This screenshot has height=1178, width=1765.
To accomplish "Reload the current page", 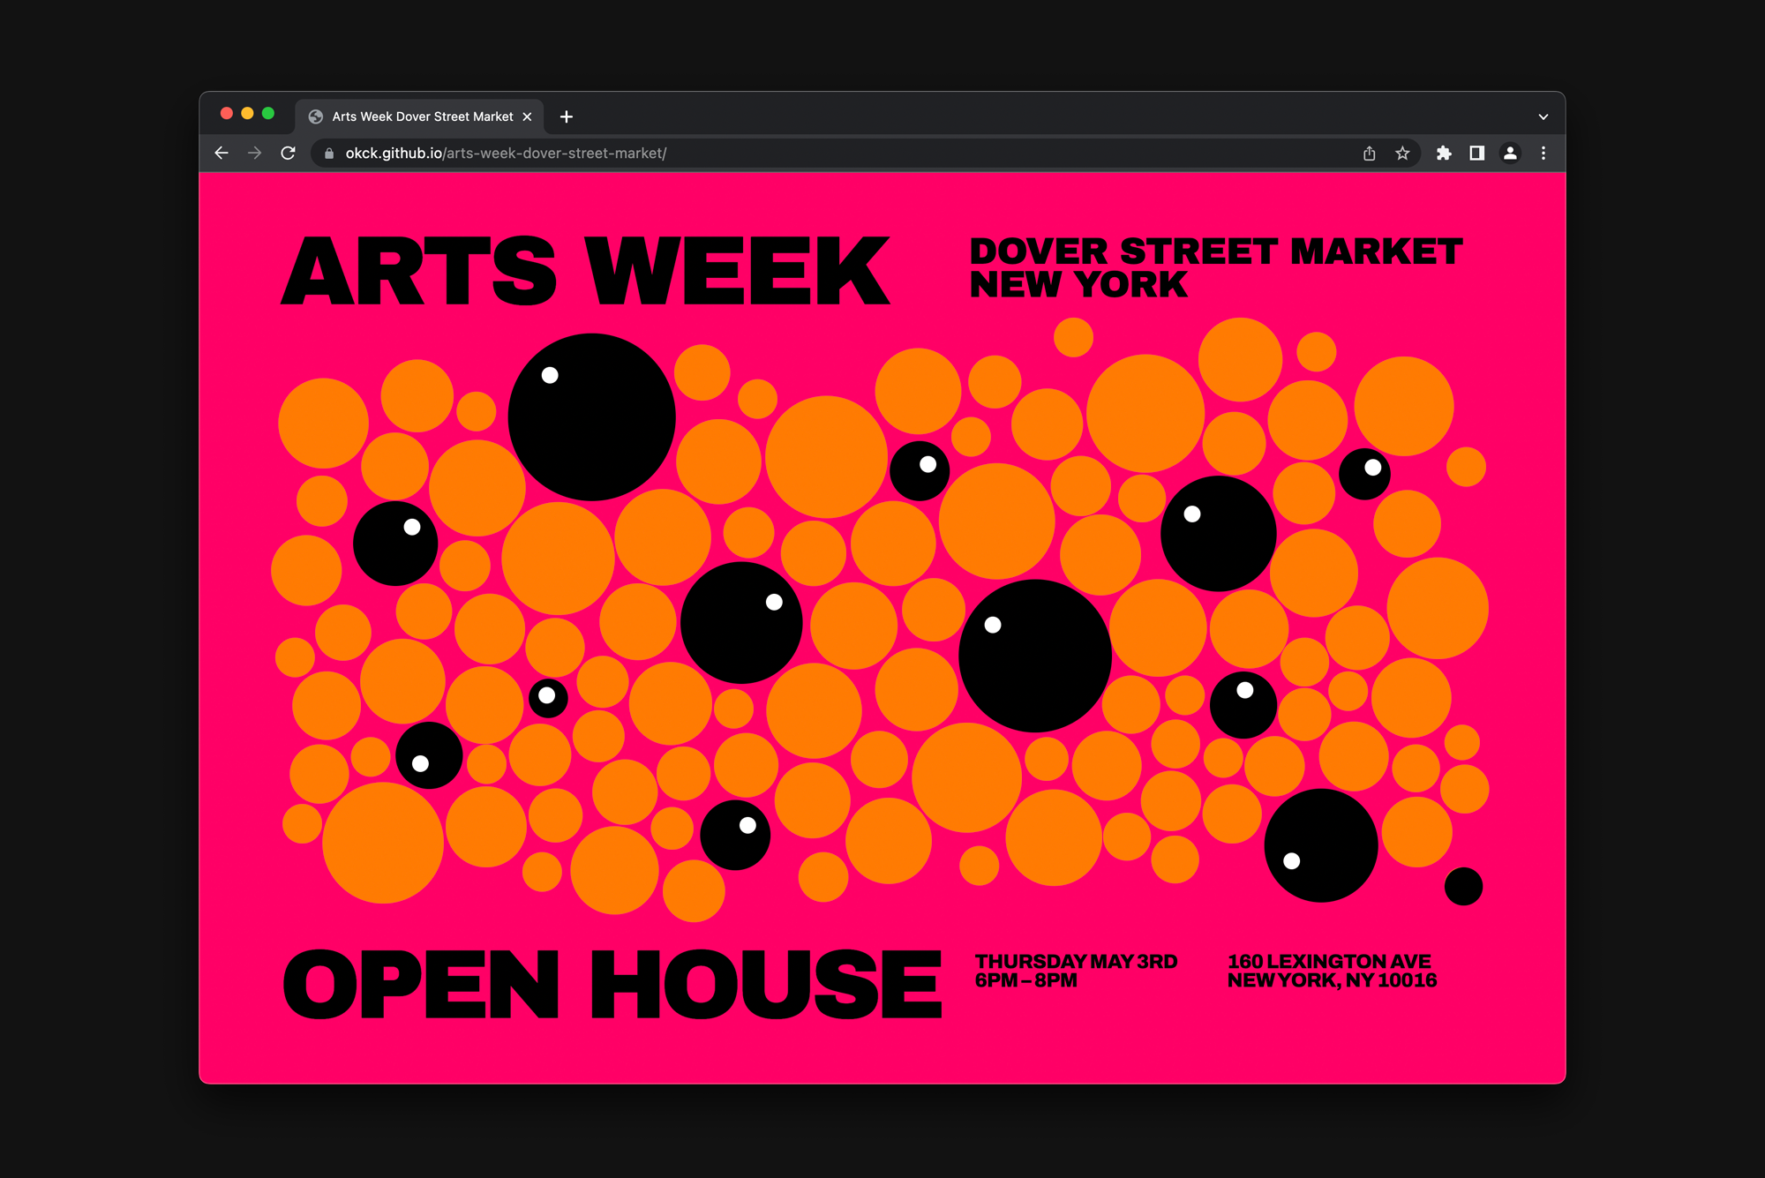I will pos(289,154).
